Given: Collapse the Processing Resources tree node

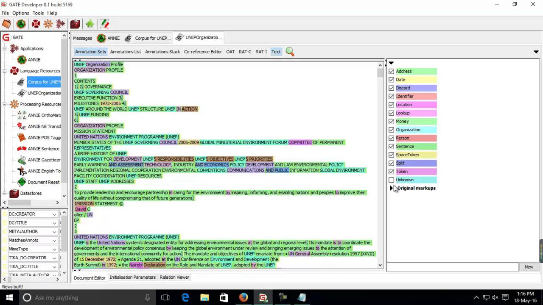Looking at the screenshot, I should coord(5,104).
